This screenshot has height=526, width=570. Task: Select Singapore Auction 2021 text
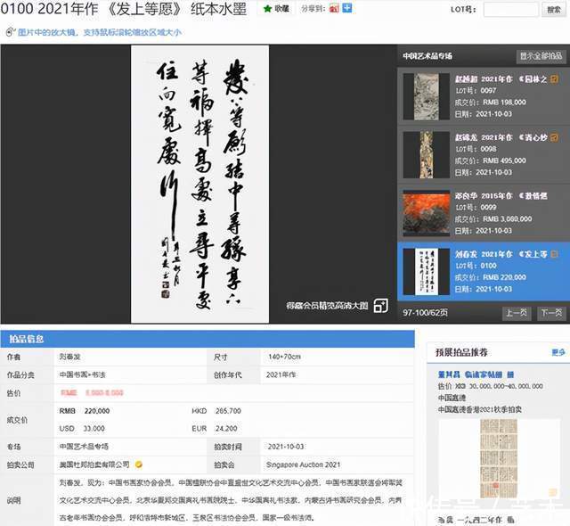click(x=303, y=464)
